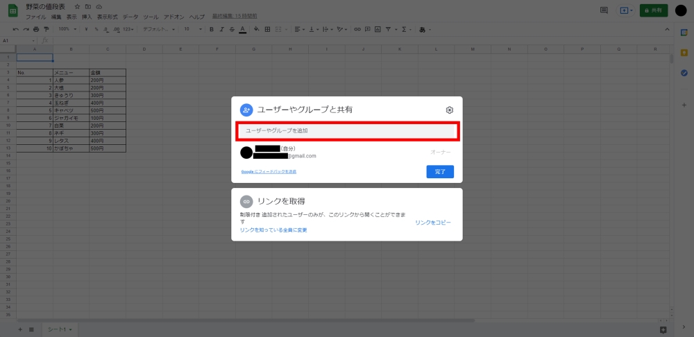Viewport: 694px width, 337px height.
Task: Toggle bold formatting
Action: click(212, 29)
